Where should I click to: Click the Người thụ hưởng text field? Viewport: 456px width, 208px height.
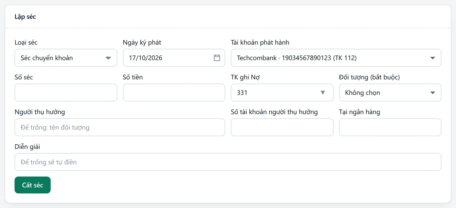(x=120, y=127)
